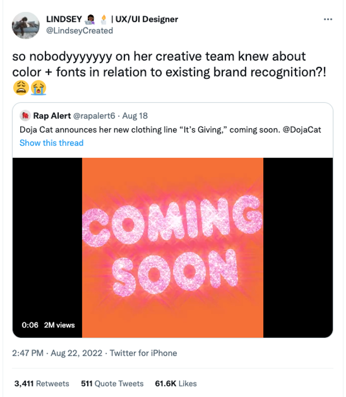The height and width of the screenshot is (397, 346).
Task: Click the main tweet text about brand recognition
Action: pos(158,64)
